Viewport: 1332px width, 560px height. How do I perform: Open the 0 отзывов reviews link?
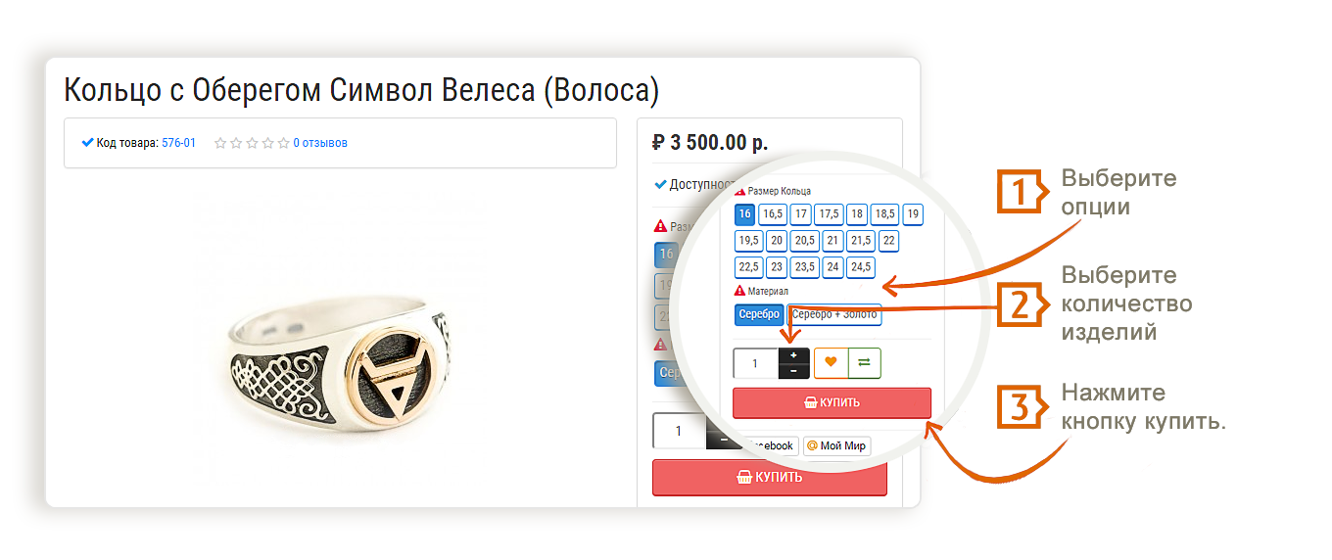[x=320, y=143]
